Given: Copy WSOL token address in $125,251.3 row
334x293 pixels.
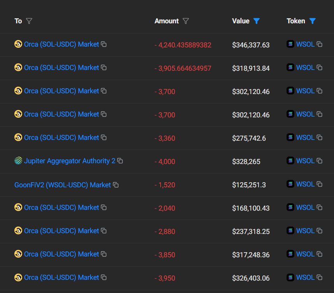Looking at the screenshot, I should [x=320, y=184].
